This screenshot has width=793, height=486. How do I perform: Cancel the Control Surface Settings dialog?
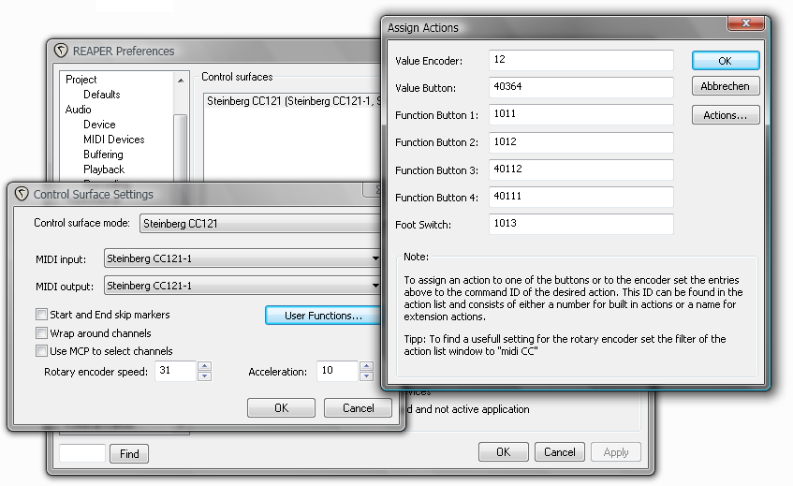click(x=358, y=408)
